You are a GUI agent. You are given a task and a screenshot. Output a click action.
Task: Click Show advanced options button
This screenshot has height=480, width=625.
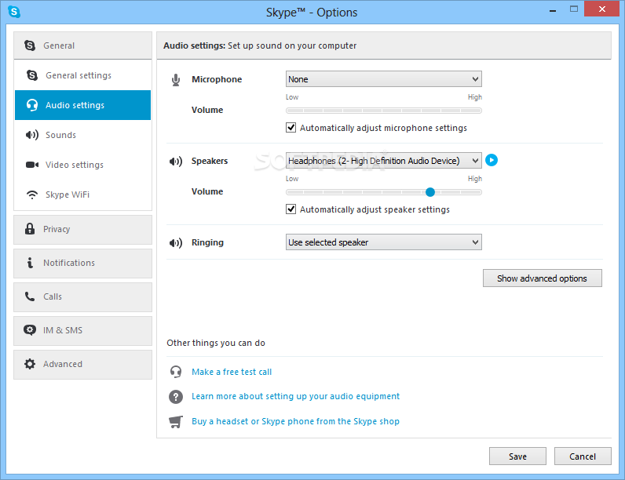pyautogui.click(x=542, y=278)
